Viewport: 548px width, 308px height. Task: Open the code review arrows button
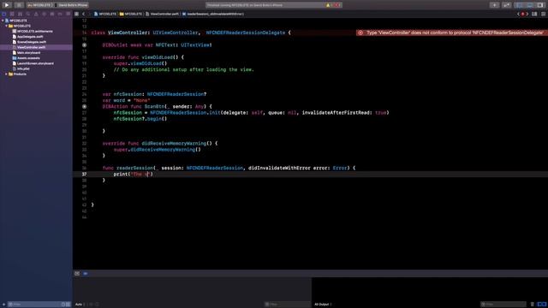[506, 5]
